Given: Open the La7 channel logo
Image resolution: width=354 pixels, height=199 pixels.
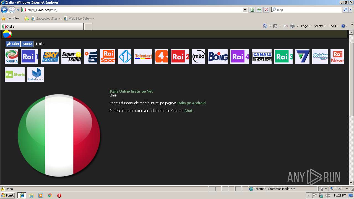Looking at the screenshot, I should coord(302,57).
